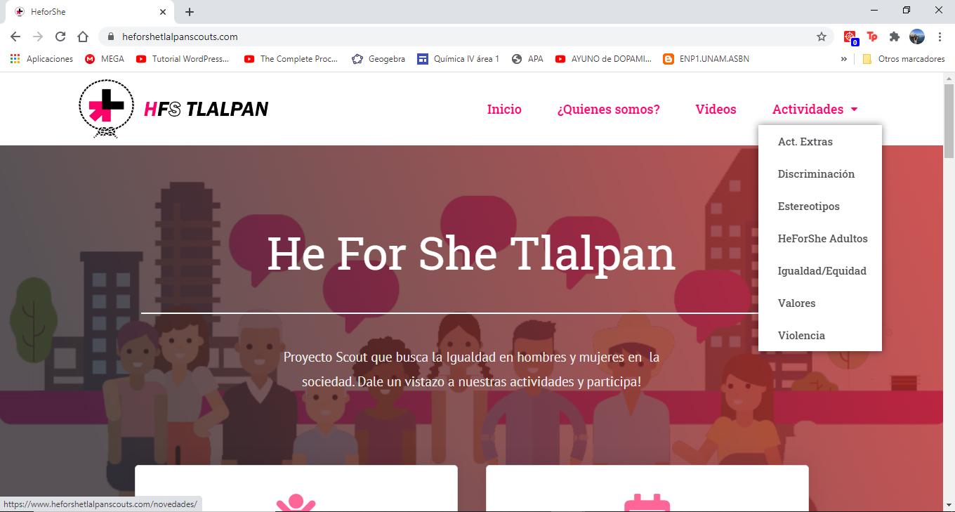Show more bookmarks via overflow chevron
955x512 pixels.
click(843, 59)
